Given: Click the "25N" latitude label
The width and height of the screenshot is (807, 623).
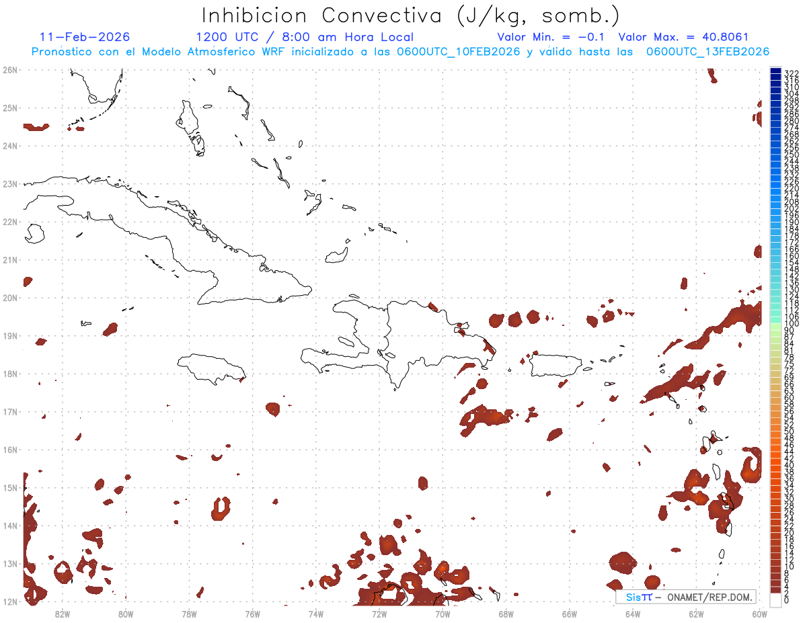Looking at the screenshot, I should tap(10, 108).
